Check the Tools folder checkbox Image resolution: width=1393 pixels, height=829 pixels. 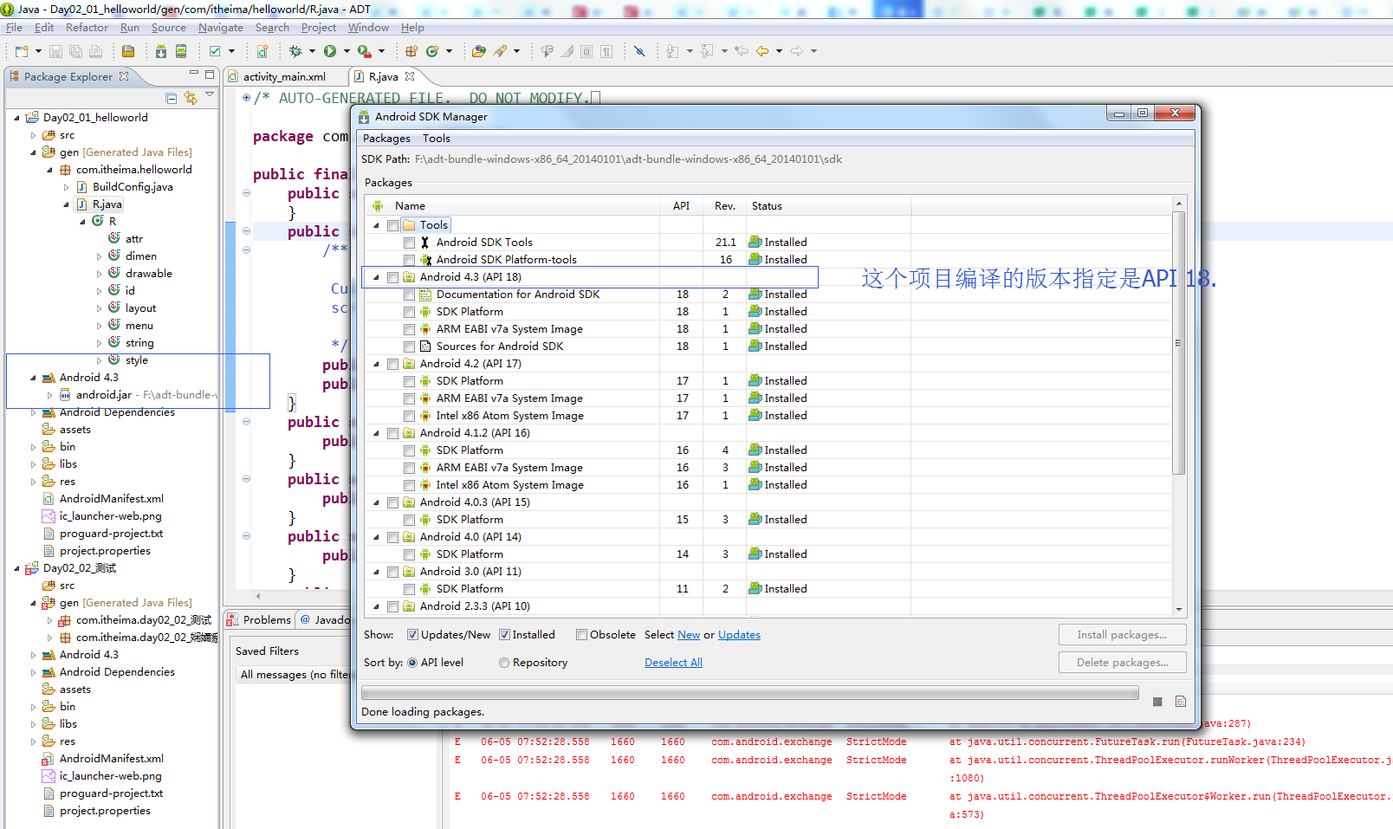tap(393, 225)
